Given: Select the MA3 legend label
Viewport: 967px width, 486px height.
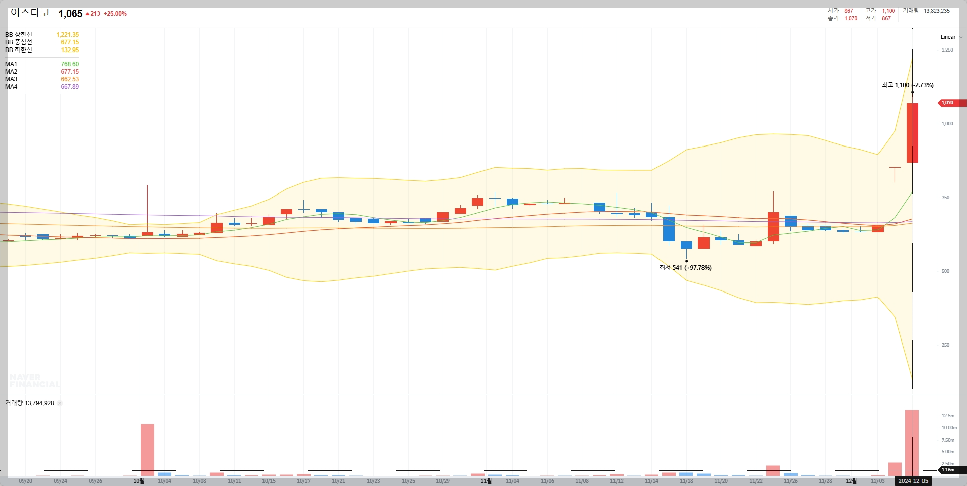Looking at the screenshot, I should [11, 79].
